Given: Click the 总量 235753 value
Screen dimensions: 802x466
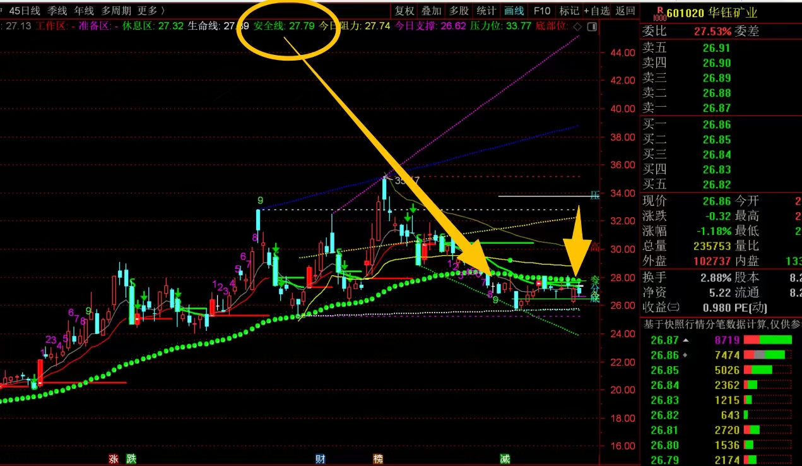Looking at the screenshot, I should click(x=712, y=246).
